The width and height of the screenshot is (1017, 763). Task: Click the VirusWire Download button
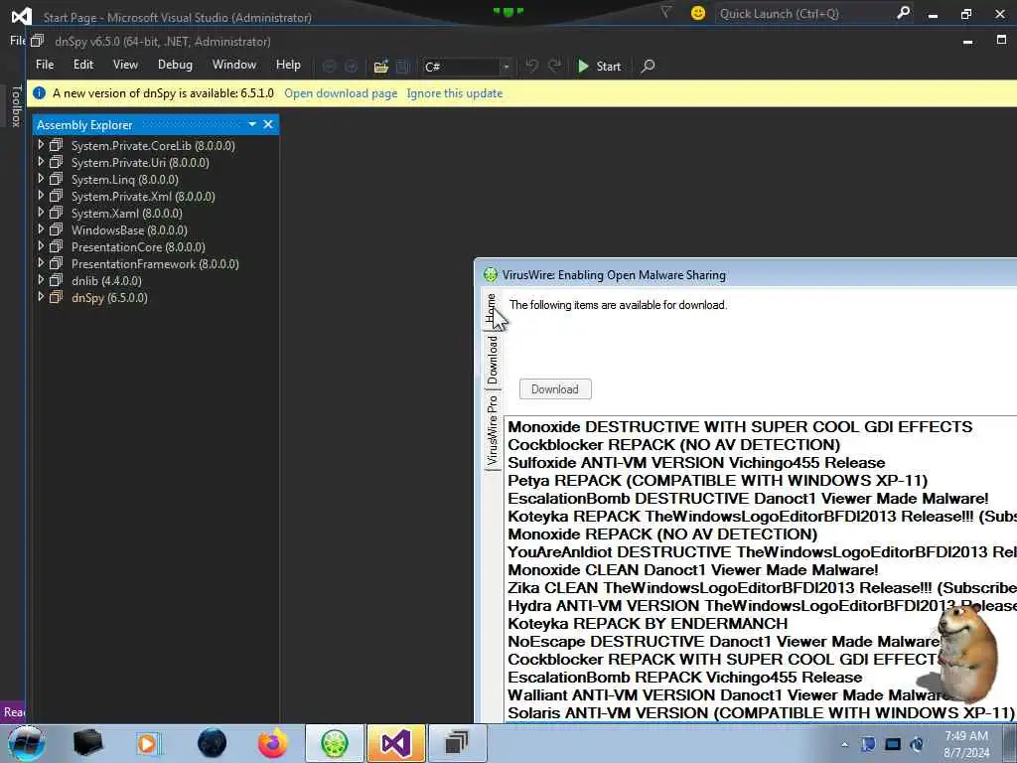pyautogui.click(x=555, y=389)
